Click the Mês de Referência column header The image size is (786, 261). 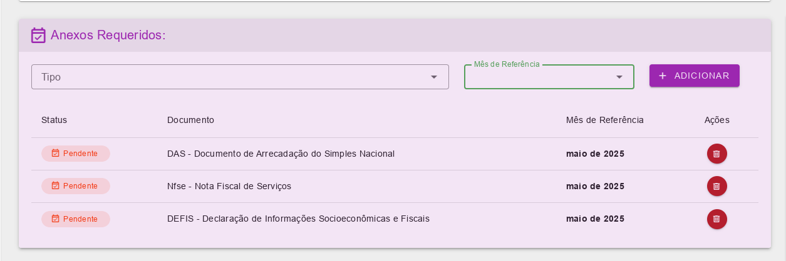(604, 120)
